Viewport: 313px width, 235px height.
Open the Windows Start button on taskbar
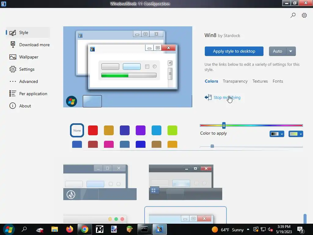pyautogui.click(x=9, y=229)
